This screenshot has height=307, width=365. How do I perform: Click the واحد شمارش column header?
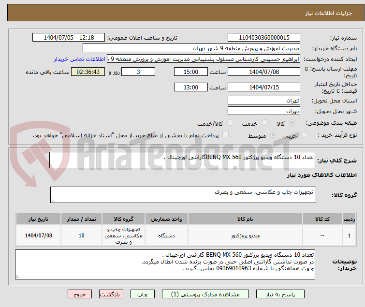pyautogui.click(x=166, y=219)
